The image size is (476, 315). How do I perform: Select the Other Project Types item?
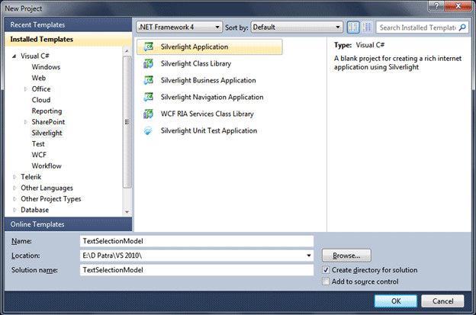coord(50,199)
